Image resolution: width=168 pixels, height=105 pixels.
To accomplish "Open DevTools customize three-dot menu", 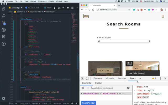I will (x=160, y=78).
